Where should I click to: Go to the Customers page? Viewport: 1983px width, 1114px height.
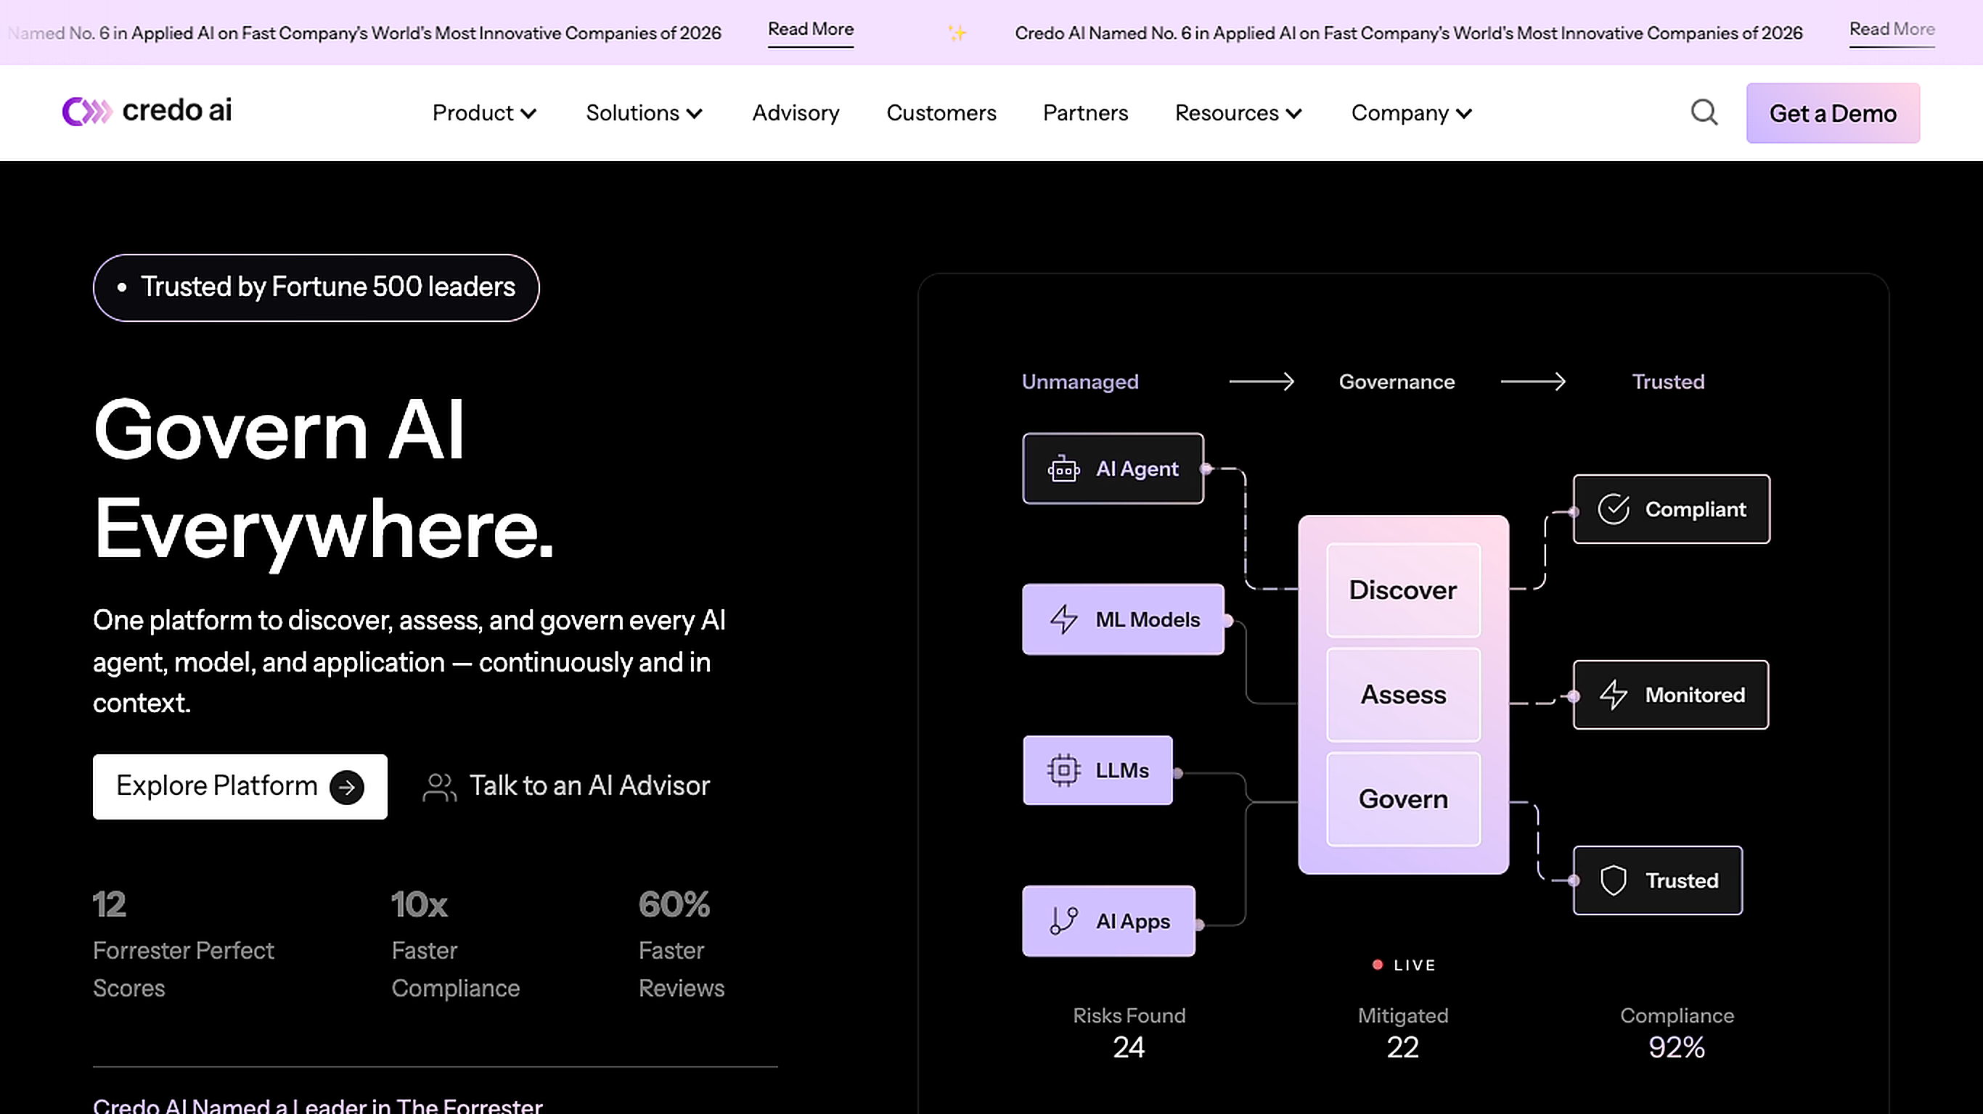coord(941,113)
